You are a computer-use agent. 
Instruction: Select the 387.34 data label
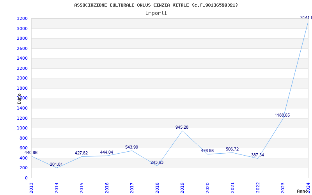click(x=257, y=155)
